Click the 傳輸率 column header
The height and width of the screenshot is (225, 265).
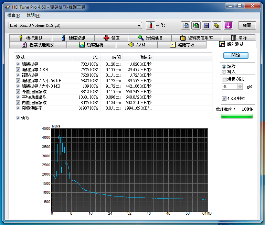tap(138, 57)
